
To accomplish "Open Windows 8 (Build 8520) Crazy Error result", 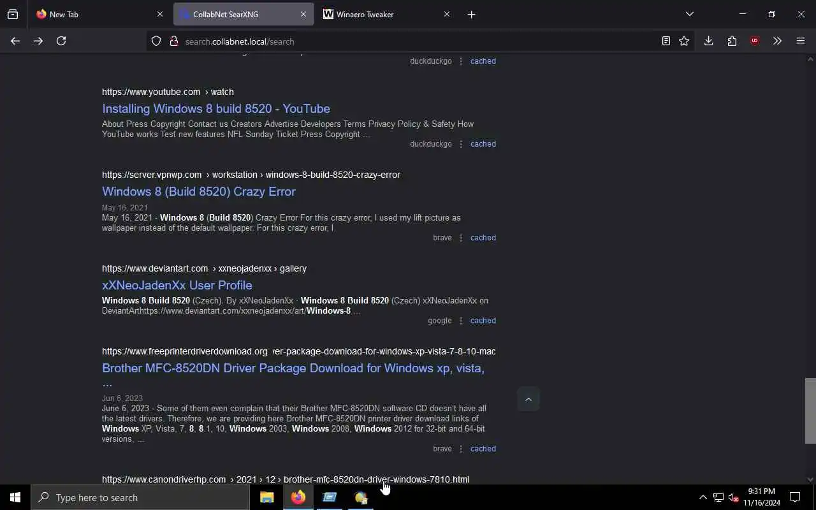I will pos(199,191).
